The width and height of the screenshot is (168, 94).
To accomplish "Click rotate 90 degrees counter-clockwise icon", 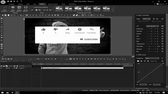I will [x=157, y=19].
